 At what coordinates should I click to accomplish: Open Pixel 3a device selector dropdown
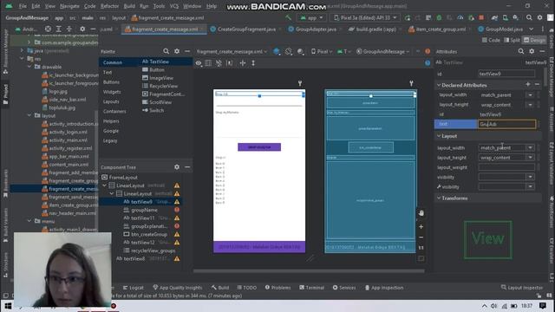point(365,17)
